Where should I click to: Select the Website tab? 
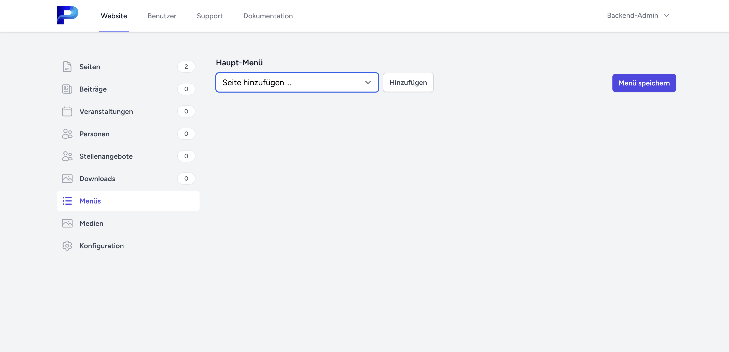click(114, 16)
